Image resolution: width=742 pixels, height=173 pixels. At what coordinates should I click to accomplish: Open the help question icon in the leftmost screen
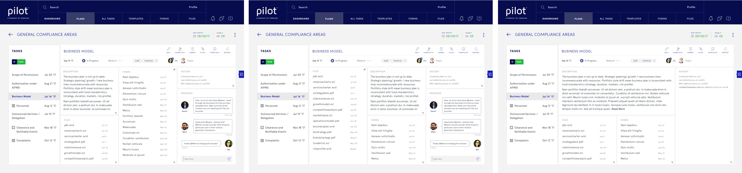(x=230, y=18)
